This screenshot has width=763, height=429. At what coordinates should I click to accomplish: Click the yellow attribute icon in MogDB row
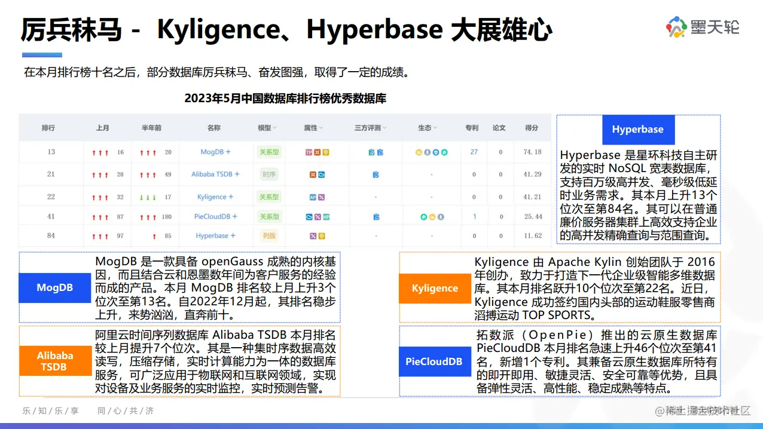click(x=326, y=152)
